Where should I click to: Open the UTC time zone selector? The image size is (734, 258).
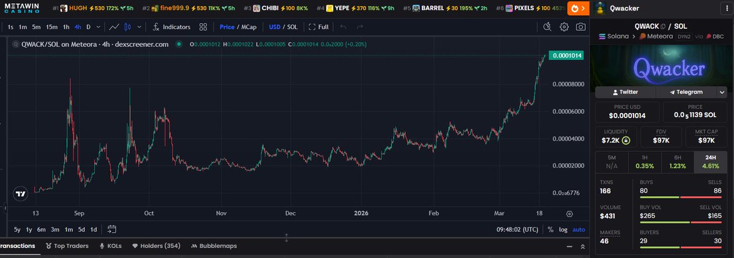pyautogui.click(x=517, y=229)
